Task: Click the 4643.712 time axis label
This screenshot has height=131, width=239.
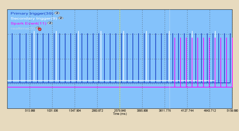Action: click(210, 111)
